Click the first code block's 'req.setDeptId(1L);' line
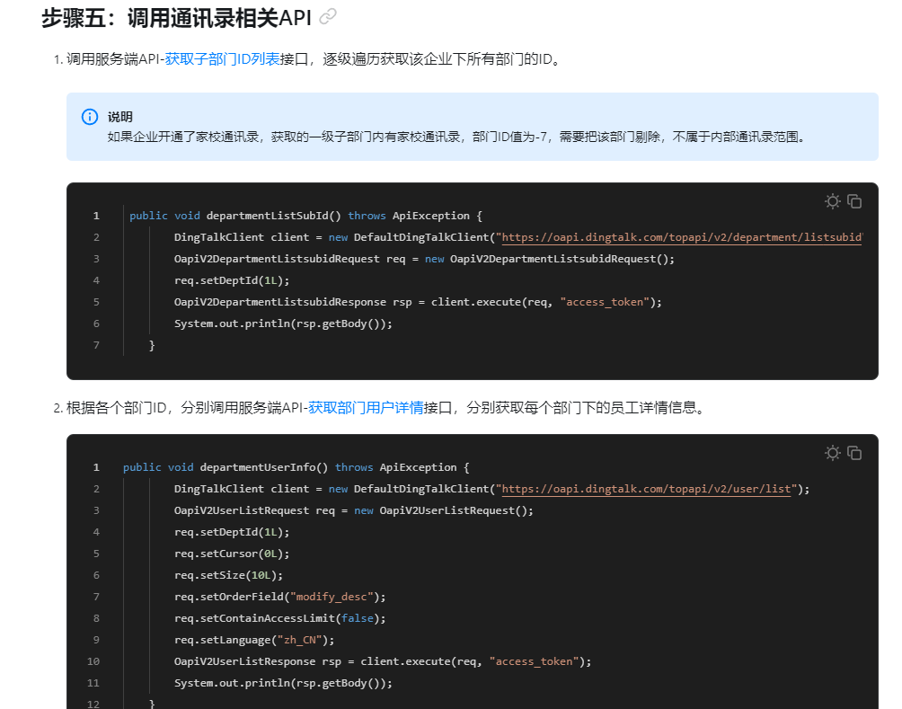902x709 pixels. pos(232,280)
